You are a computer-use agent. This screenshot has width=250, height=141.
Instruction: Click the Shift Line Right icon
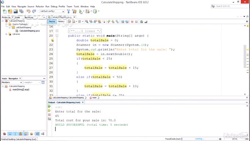[127, 21]
